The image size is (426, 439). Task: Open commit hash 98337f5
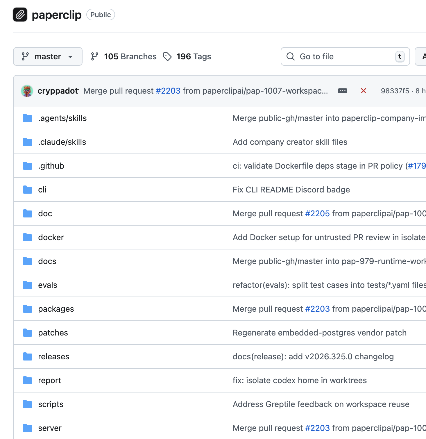395,91
